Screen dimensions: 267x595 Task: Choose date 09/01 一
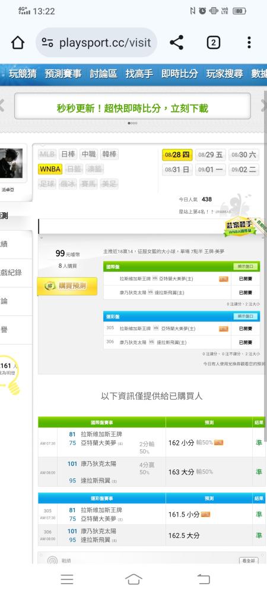point(211,170)
